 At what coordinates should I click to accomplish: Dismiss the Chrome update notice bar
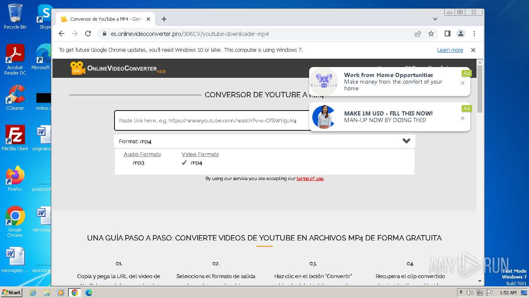[x=473, y=50]
